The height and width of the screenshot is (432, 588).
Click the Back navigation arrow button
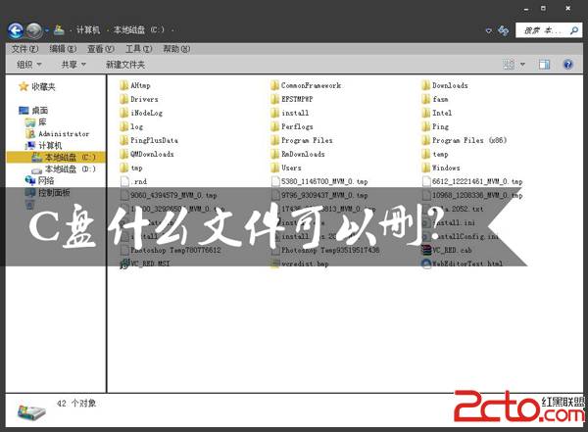point(16,30)
